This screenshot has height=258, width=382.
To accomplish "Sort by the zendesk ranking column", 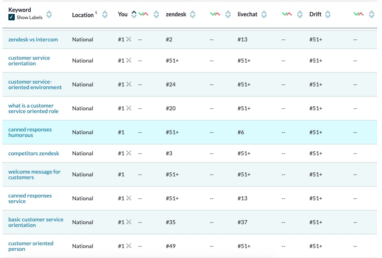I will [x=193, y=14].
